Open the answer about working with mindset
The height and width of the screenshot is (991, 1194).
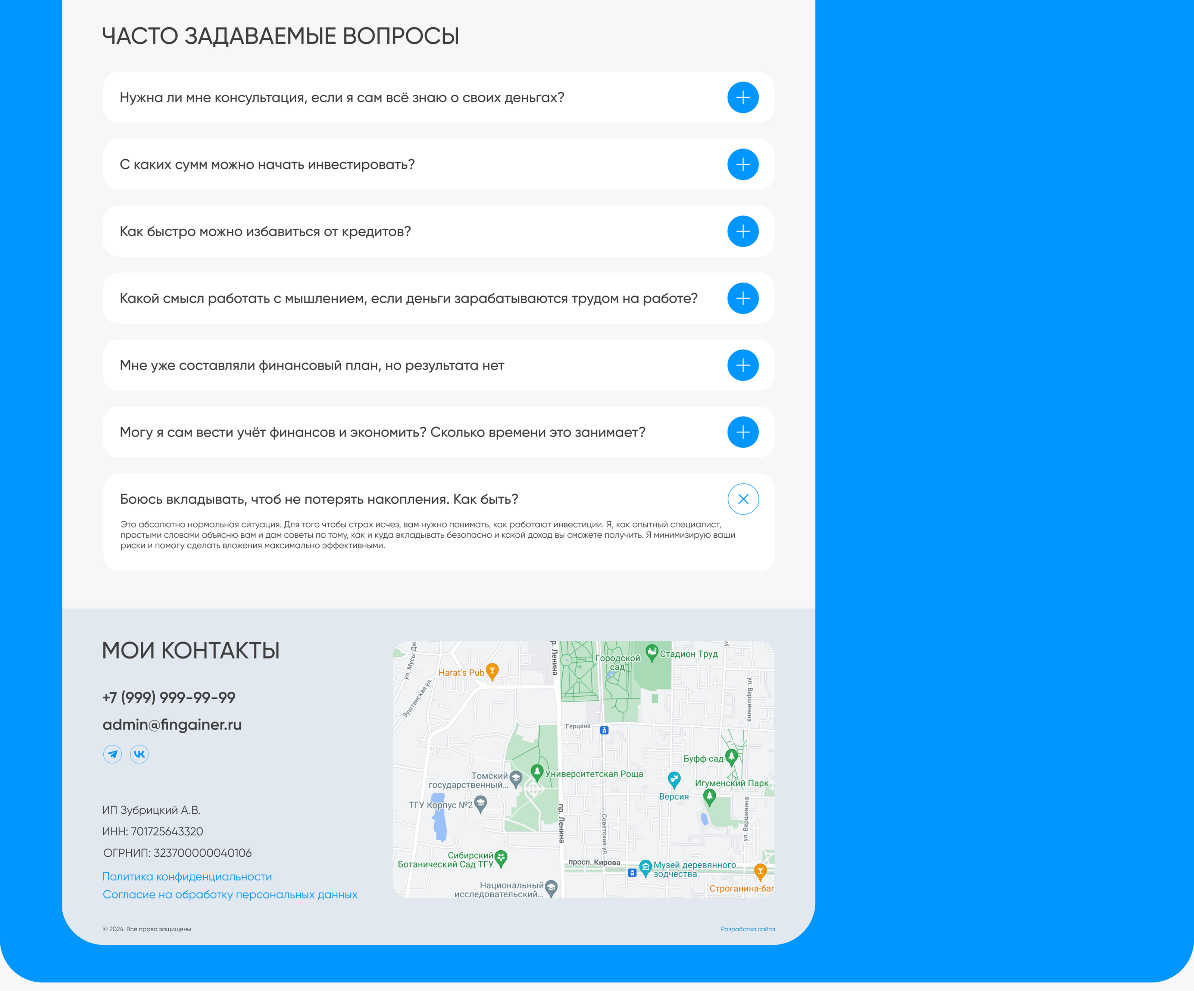pos(743,298)
